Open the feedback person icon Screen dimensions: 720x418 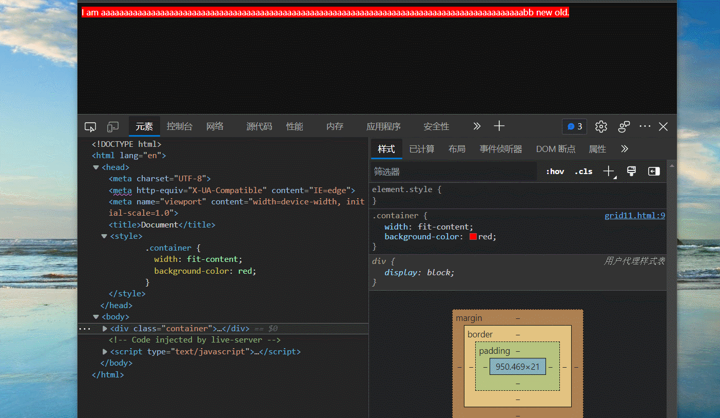(x=624, y=126)
